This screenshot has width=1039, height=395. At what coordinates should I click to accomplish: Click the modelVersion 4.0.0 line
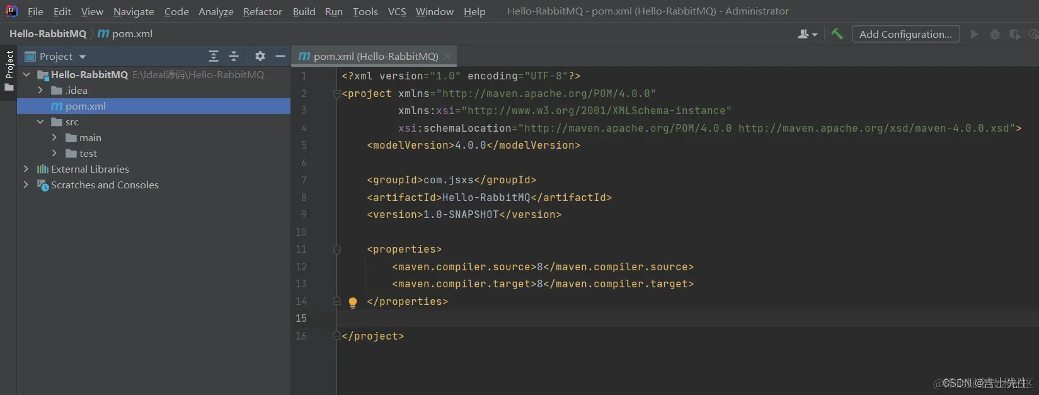473,146
